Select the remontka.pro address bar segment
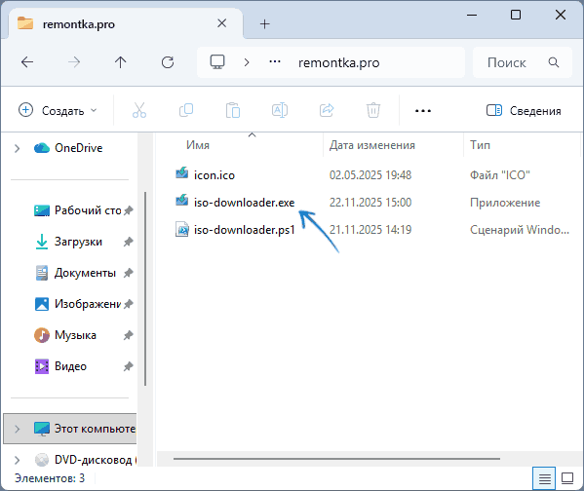The image size is (584, 491). [338, 62]
